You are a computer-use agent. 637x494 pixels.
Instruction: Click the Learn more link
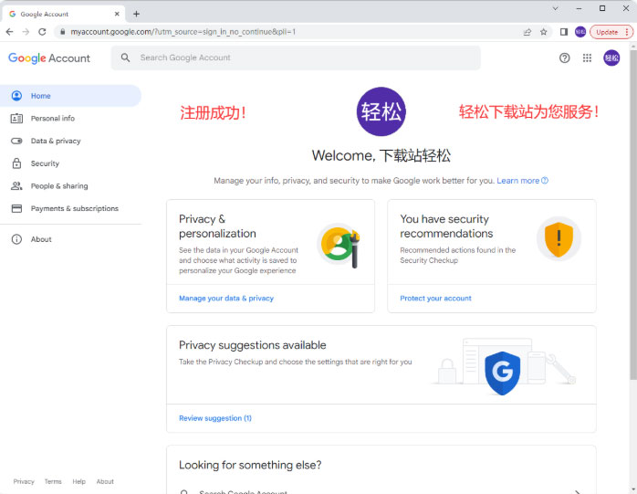pyautogui.click(x=522, y=181)
